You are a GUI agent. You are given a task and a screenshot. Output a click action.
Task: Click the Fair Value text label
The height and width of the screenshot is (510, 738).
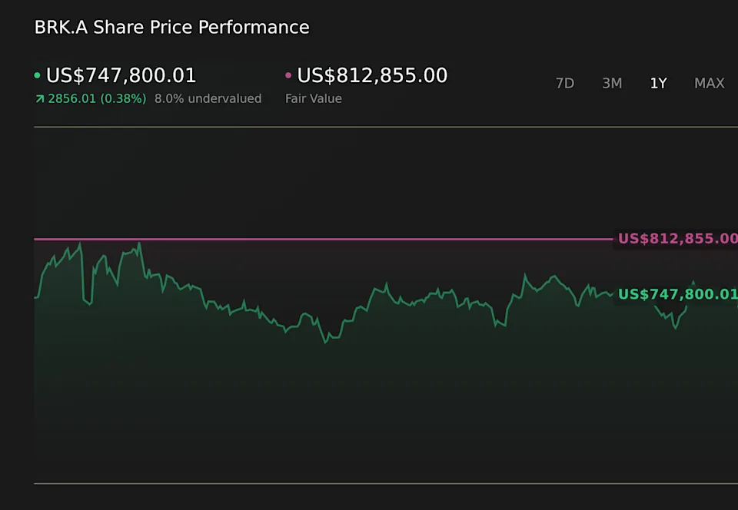[313, 98]
